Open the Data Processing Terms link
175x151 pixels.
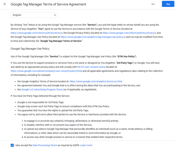coord(45,145)
